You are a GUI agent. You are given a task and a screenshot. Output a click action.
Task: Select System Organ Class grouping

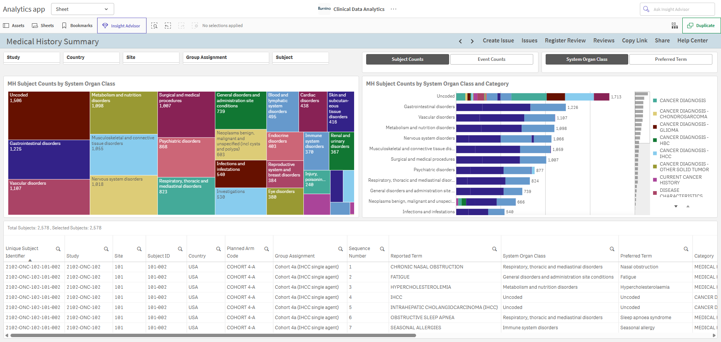point(587,59)
